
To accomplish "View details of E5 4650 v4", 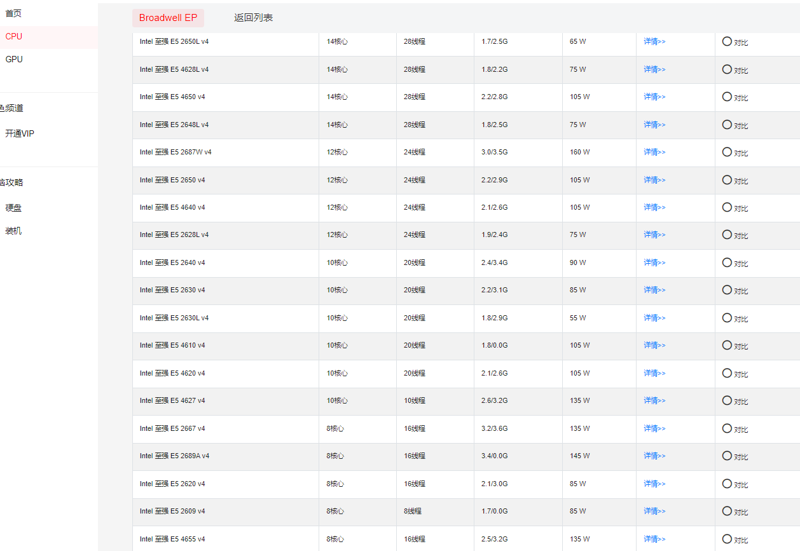I will [654, 97].
